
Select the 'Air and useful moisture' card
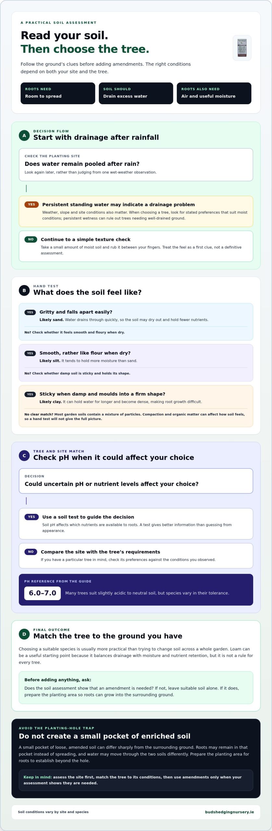pyautogui.click(x=214, y=93)
